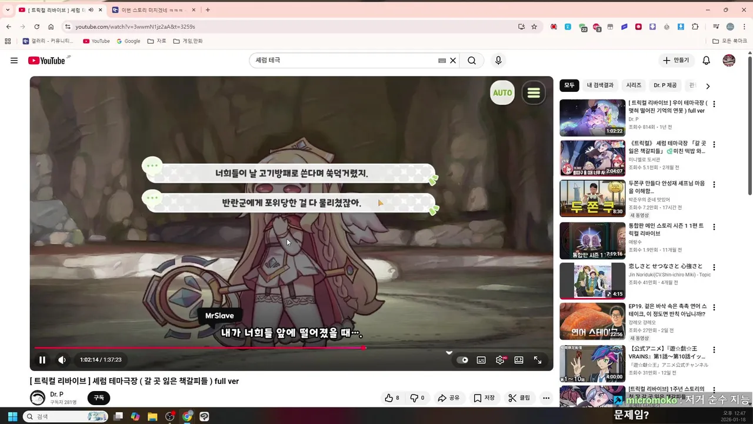Open YouTube notifications bell
Screen dimensions: 753x424
707,61
